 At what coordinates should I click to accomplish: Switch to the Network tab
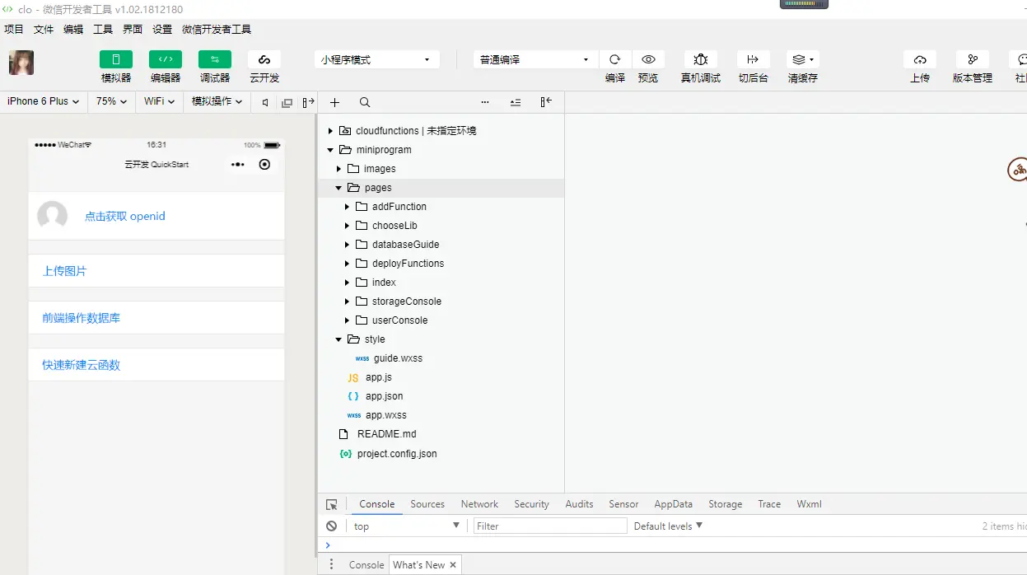click(x=479, y=504)
